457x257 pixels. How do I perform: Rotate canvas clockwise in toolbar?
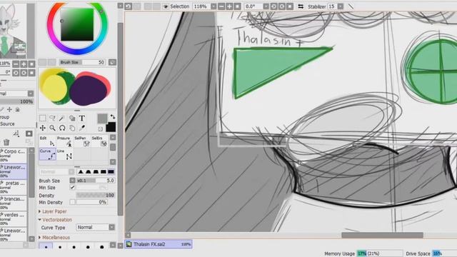pyautogui.click(x=281, y=6)
